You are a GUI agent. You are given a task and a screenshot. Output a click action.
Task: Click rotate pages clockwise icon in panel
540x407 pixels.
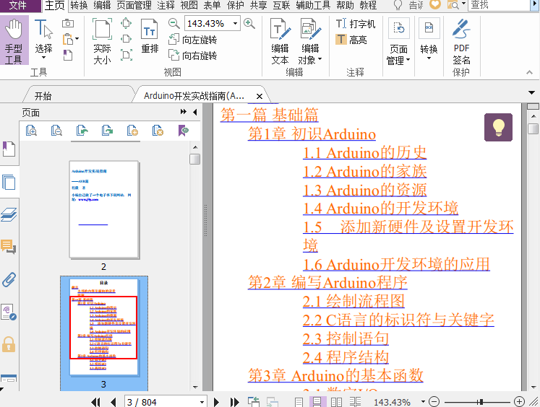pyautogui.click(x=108, y=131)
